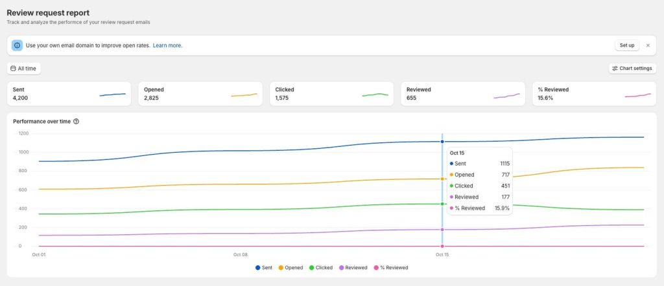Screen dimensions: 664x286
Task: Click the Sent sparkline chart icon
Action: (x=112, y=94)
